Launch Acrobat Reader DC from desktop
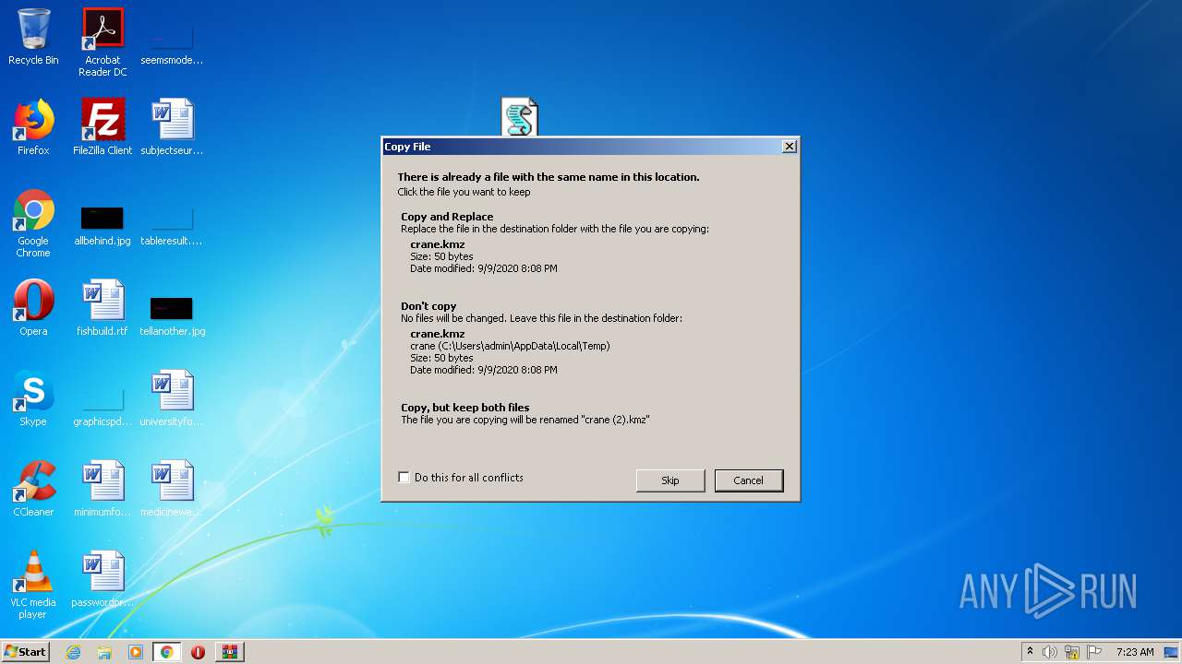This screenshot has height=664, width=1182. pyautogui.click(x=103, y=42)
